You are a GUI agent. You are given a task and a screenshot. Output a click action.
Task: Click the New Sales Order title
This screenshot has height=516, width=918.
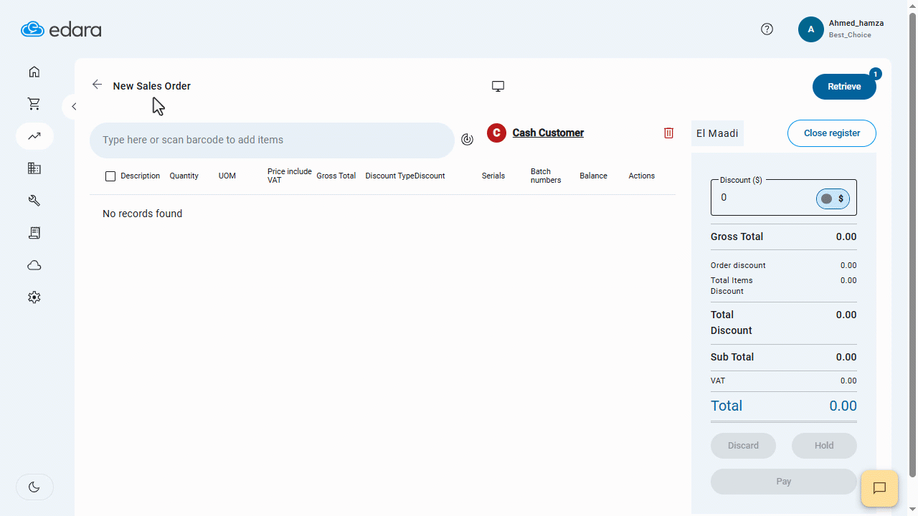click(152, 86)
